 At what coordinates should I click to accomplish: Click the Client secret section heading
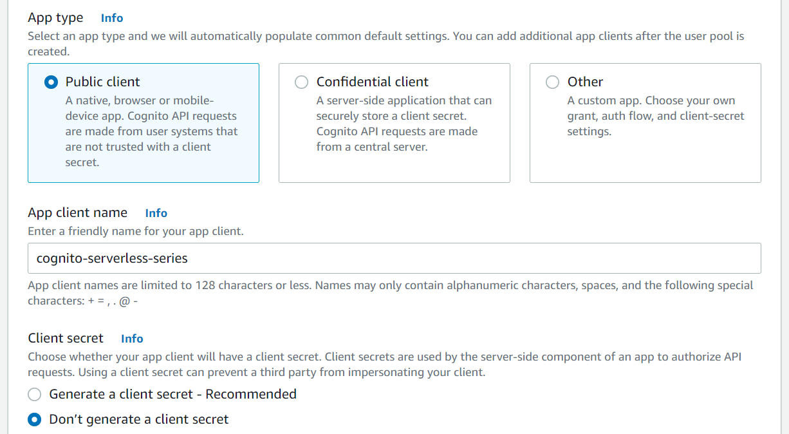coord(65,337)
